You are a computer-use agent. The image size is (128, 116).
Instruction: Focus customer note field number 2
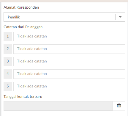[69, 49]
